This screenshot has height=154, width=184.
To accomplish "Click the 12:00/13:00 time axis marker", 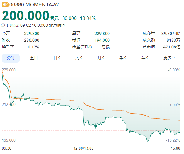I will [x=83, y=148].
